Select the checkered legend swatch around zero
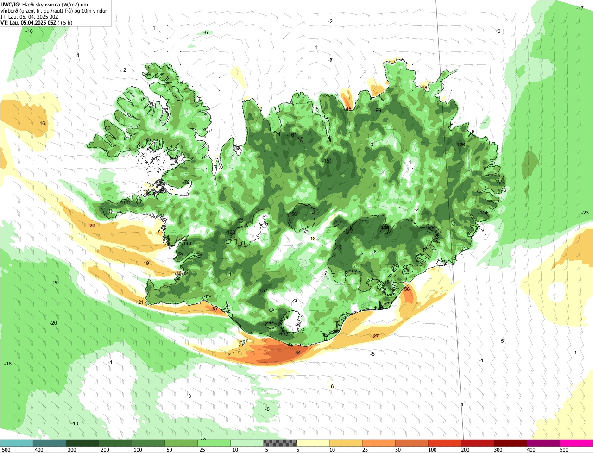The width and height of the screenshot is (593, 453). [x=280, y=443]
